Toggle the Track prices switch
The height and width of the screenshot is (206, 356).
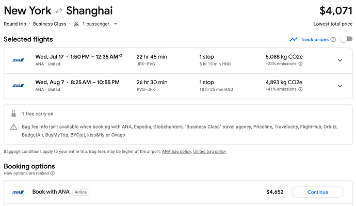tap(346, 39)
